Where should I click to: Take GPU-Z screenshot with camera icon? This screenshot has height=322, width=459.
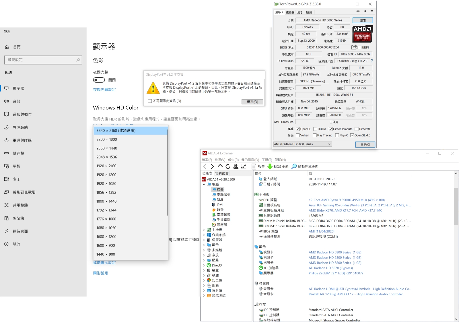pyautogui.click(x=358, y=11)
